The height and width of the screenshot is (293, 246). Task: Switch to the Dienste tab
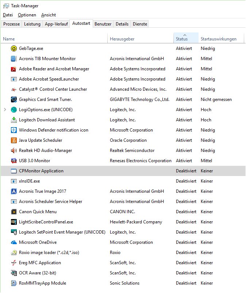[x=140, y=24]
